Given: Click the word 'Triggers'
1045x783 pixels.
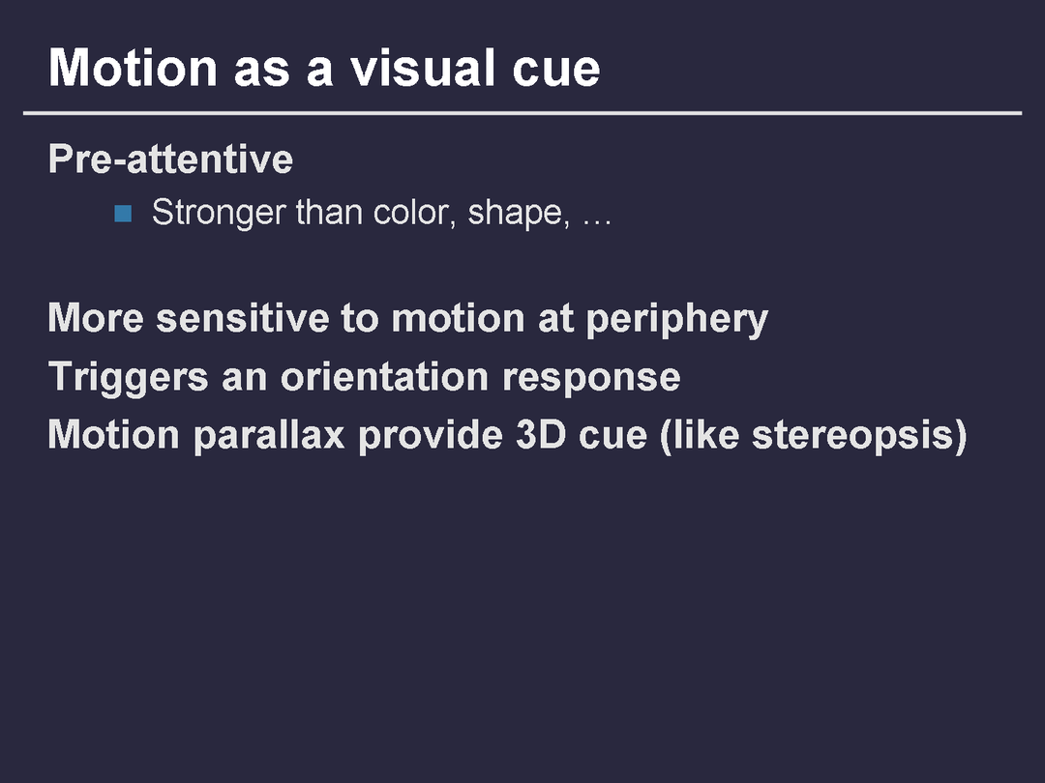Looking at the screenshot, I should click(128, 378).
